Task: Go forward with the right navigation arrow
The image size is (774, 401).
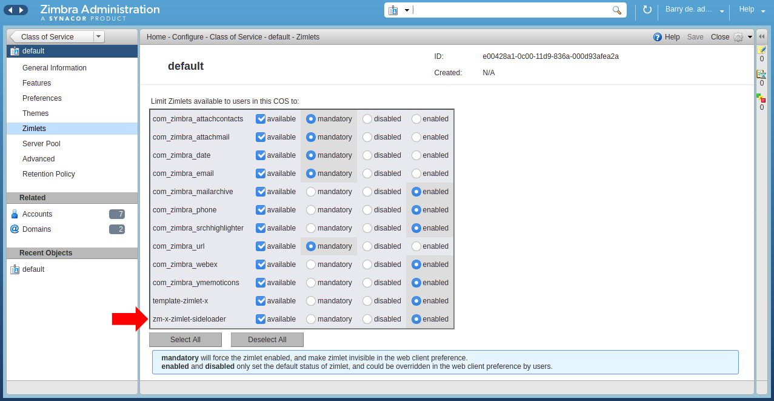Action: click(x=22, y=10)
